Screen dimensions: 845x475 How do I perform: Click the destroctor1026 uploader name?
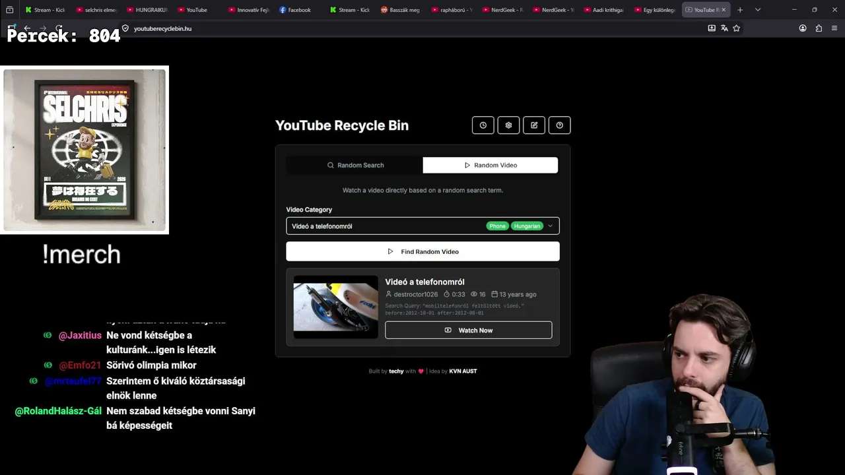pyautogui.click(x=416, y=294)
